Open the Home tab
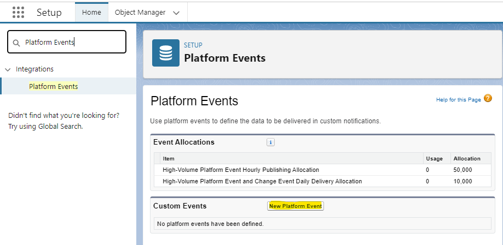503x245 pixels. point(91,13)
